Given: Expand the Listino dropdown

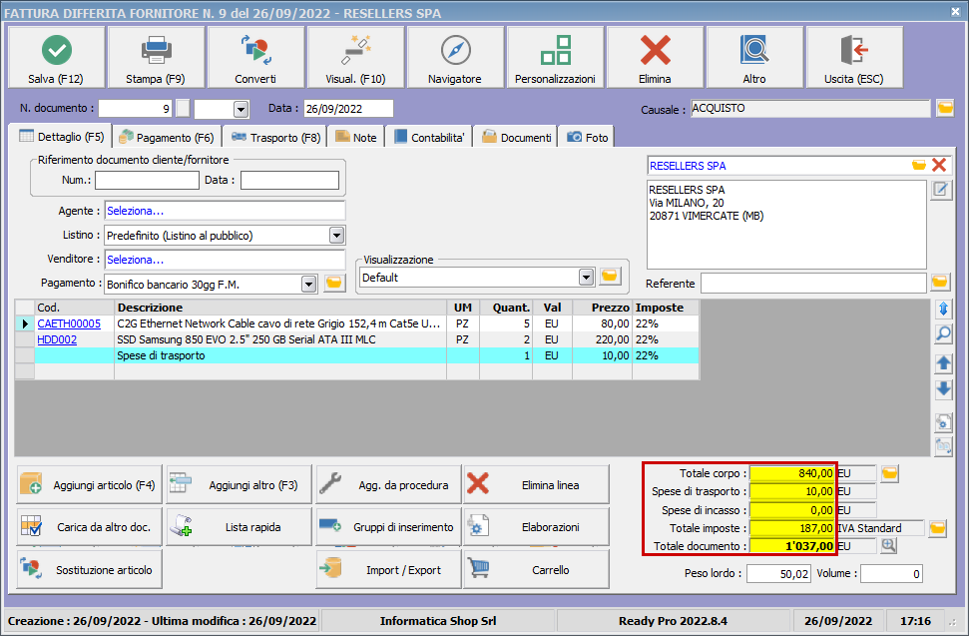Looking at the screenshot, I should click(336, 236).
